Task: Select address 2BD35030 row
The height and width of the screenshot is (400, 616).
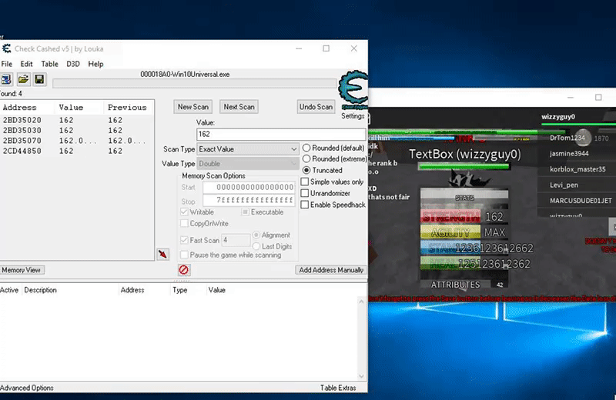Action: (76, 130)
